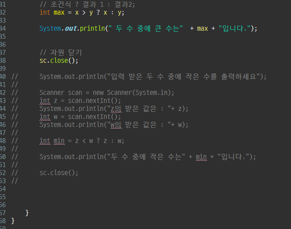Image resolution: width=291 pixels, height=229 pixels.
Task: Click the comment "// 자원 닫기"
Action: point(61,53)
